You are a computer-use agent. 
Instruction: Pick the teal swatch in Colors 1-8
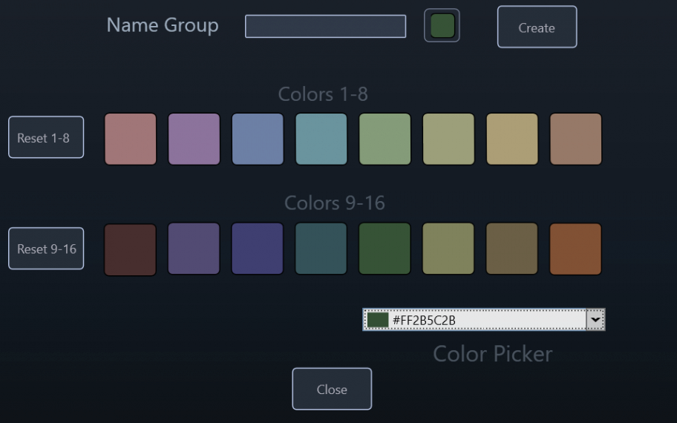coord(321,139)
